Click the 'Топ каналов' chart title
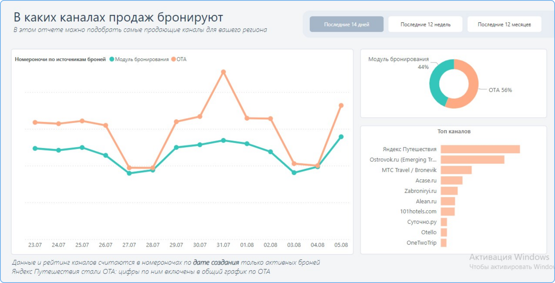The image size is (555, 283). (x=454, y=131)
